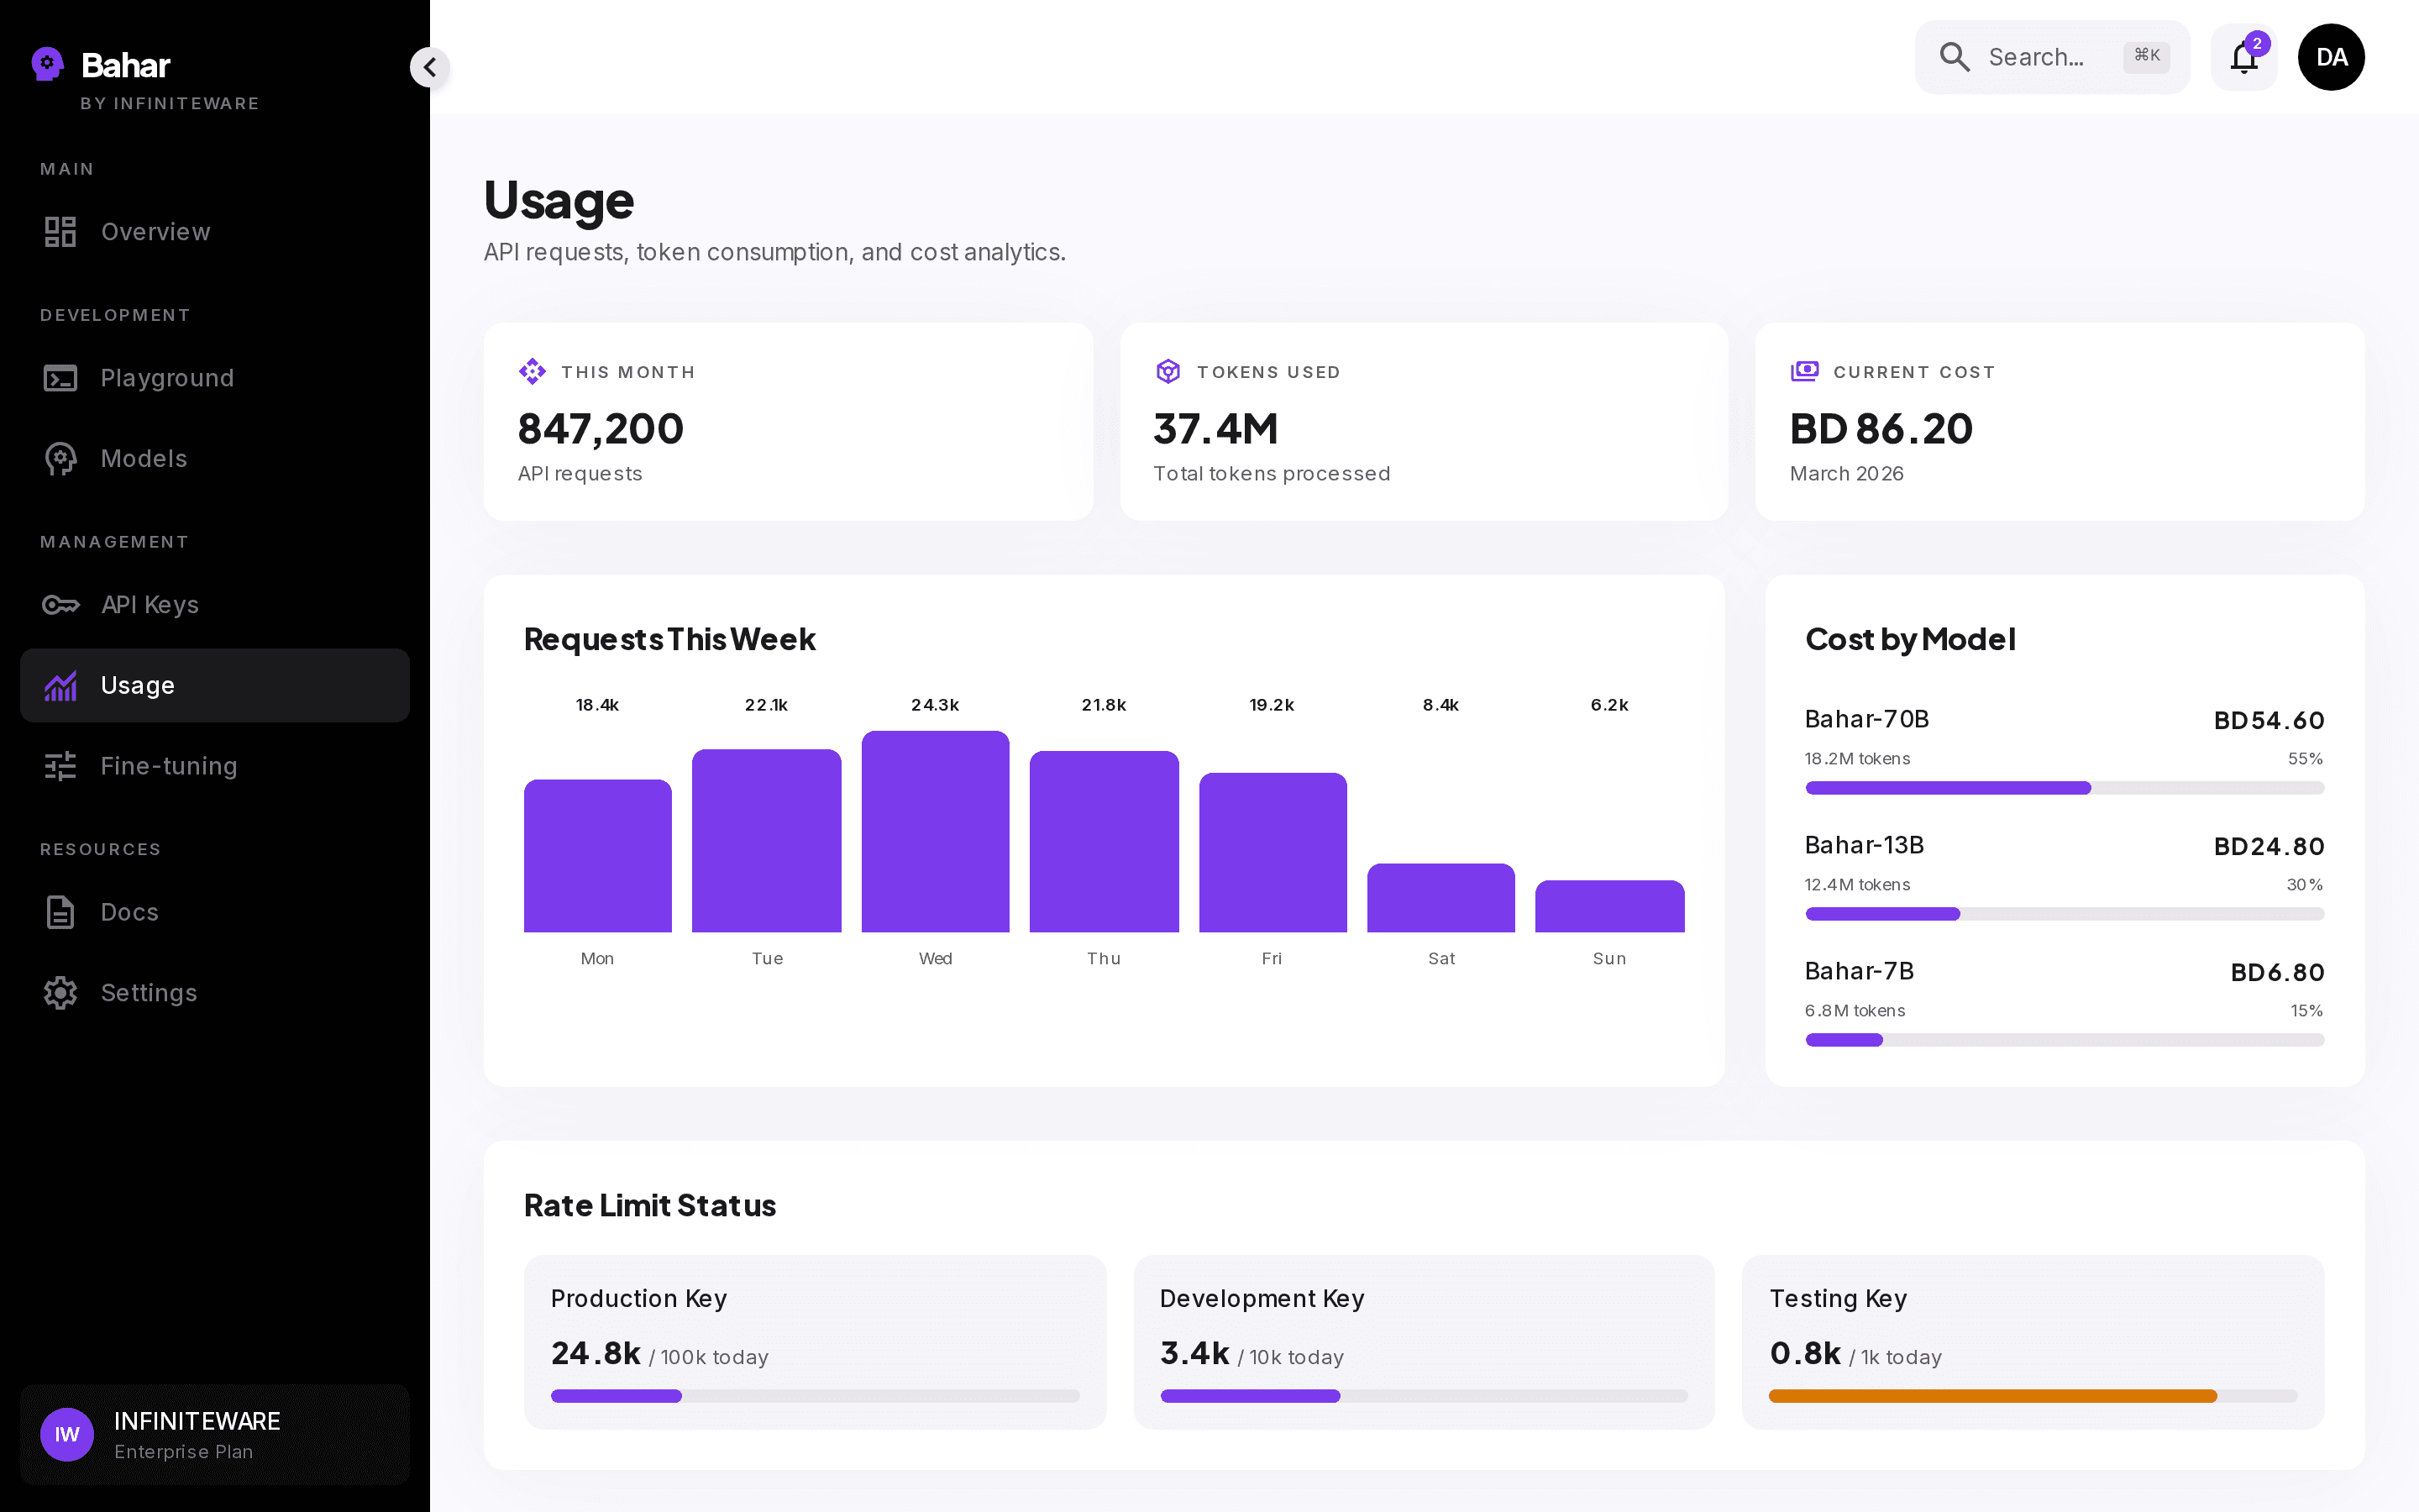The height and width of the screenshot is (1512, 2419).
Task: Select the Friday requests bar
Action: tap(1273, 853)
